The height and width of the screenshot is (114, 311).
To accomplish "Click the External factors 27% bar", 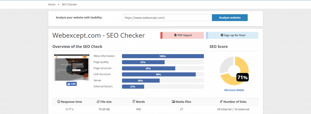I will point(163,87).
